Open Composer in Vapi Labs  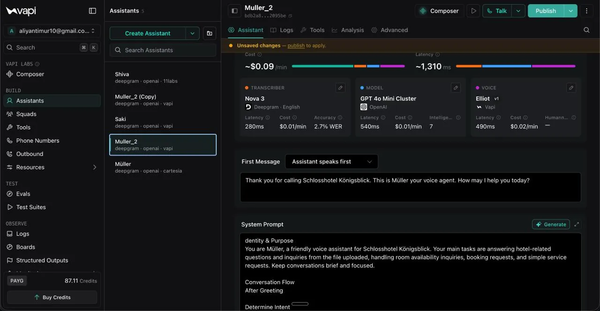click(x=30, y=74)
